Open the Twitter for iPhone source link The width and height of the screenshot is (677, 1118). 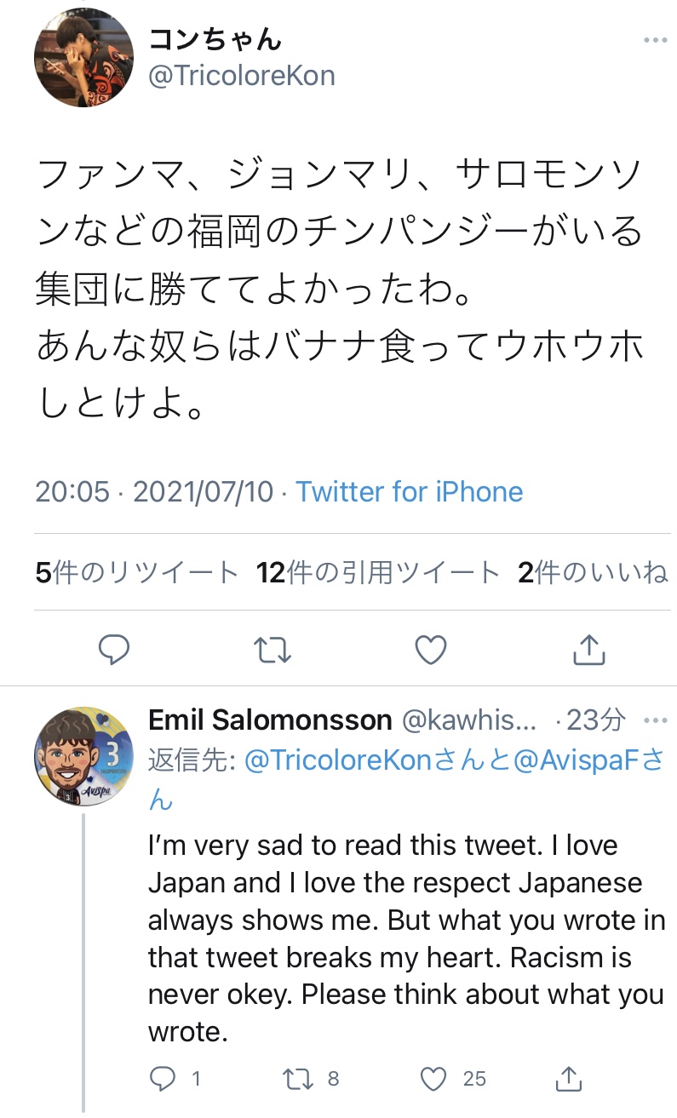[x=410, y=491]
